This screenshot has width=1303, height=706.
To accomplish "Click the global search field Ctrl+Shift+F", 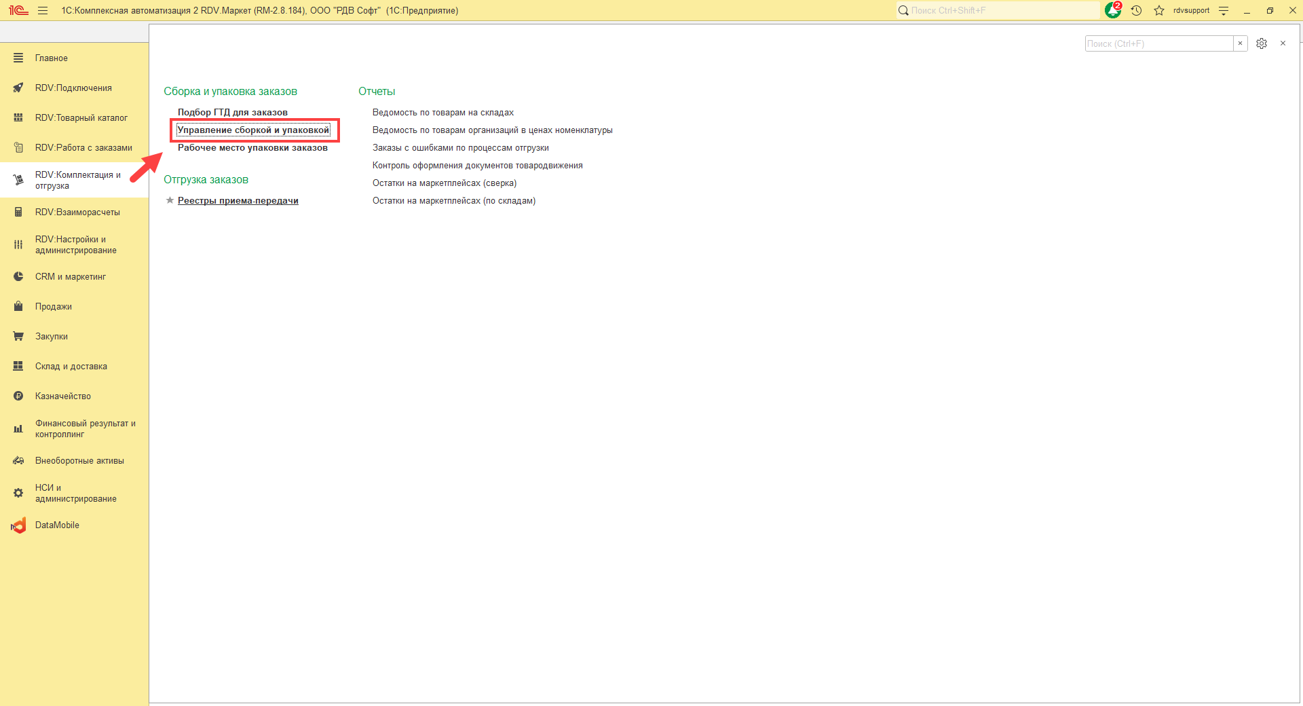I will click(x=998, y=10).
